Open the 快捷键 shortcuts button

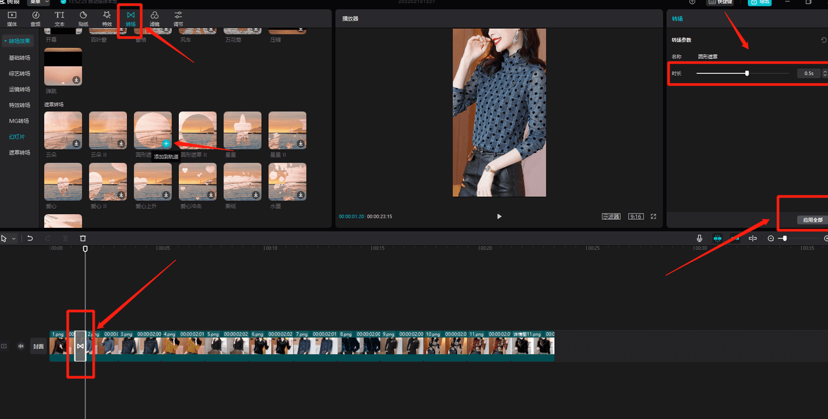pos(720,2)
